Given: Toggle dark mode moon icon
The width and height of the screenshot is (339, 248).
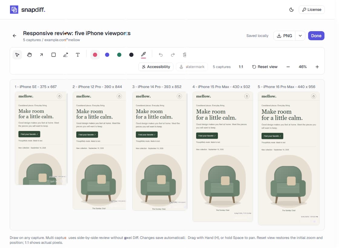Looking at the screenshot, I should [291, 9].
